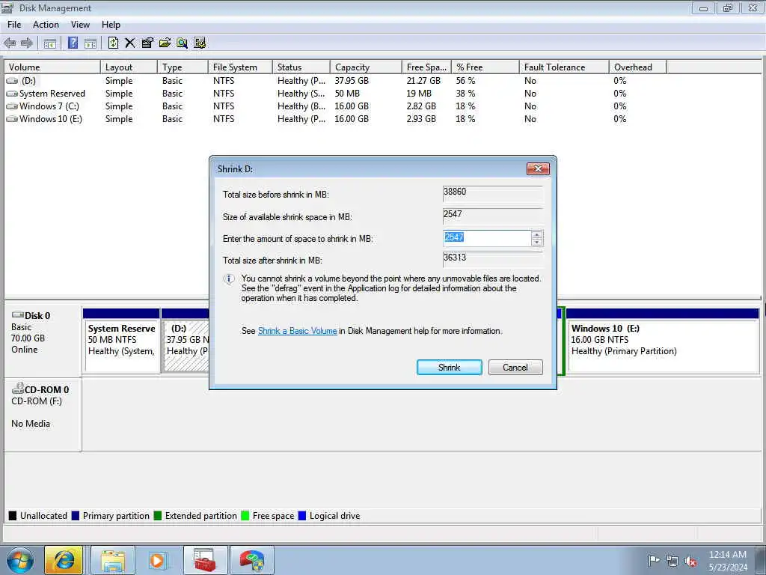
Task: Open Windows Explorer folder from the taskbar
Action: click(x=113, y=560)
